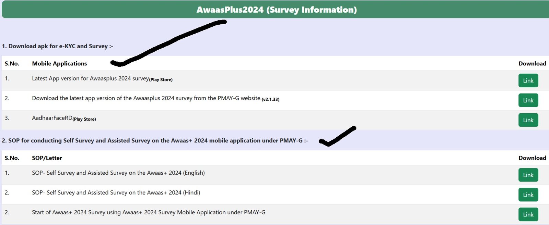The width and height of the screenshot is (549, 225).
Task: Click '(Play Store)' label beside AadhaarFaceRD
Action: point(84,120)
